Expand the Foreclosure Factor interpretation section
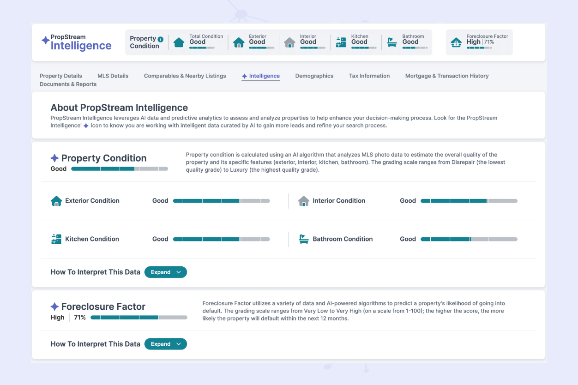The width and height of the screenshot is (578, 385). pos(166,344)
